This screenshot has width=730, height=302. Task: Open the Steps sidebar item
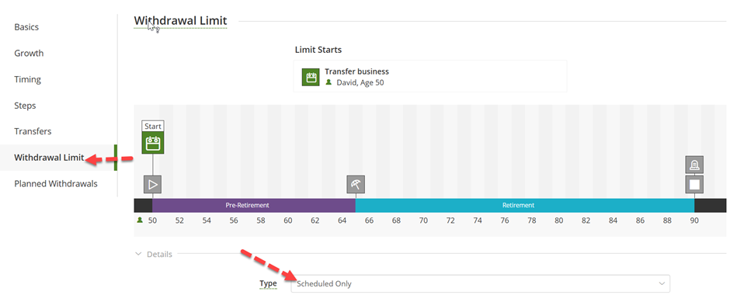coord(25,105)
